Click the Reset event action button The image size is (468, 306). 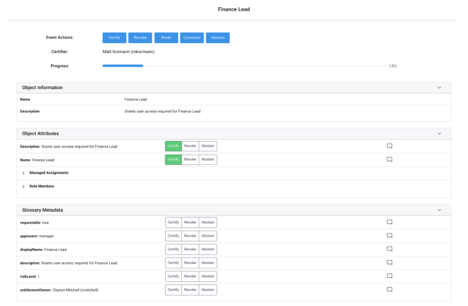[x=166, y=38]
